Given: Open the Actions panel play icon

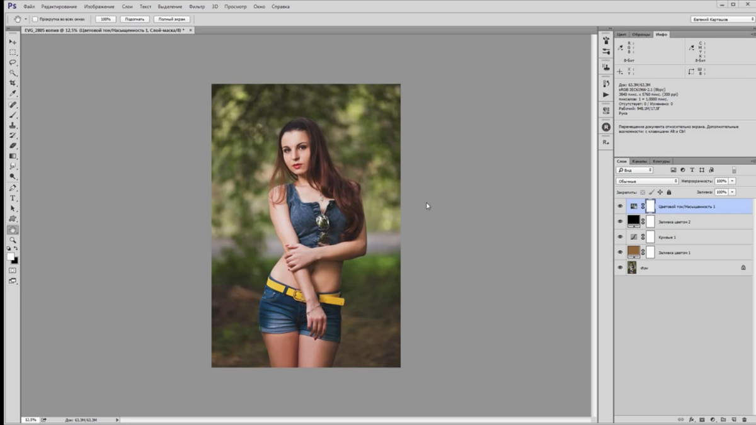Looking at the screenshot, I should (x=606, y=94).
